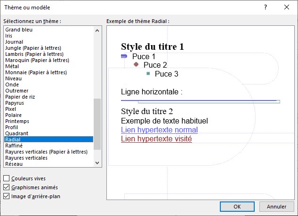The height and width of the screenshot is (216, 298).
Task: Click the help question mark icon
Action: pyautogui.click(x=266, y=8)
